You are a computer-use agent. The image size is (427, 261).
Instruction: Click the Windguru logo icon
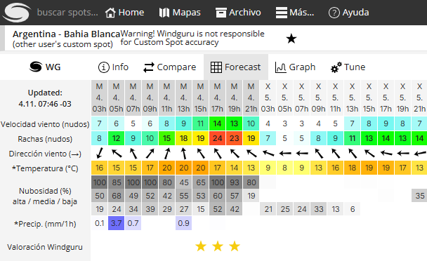17,13
